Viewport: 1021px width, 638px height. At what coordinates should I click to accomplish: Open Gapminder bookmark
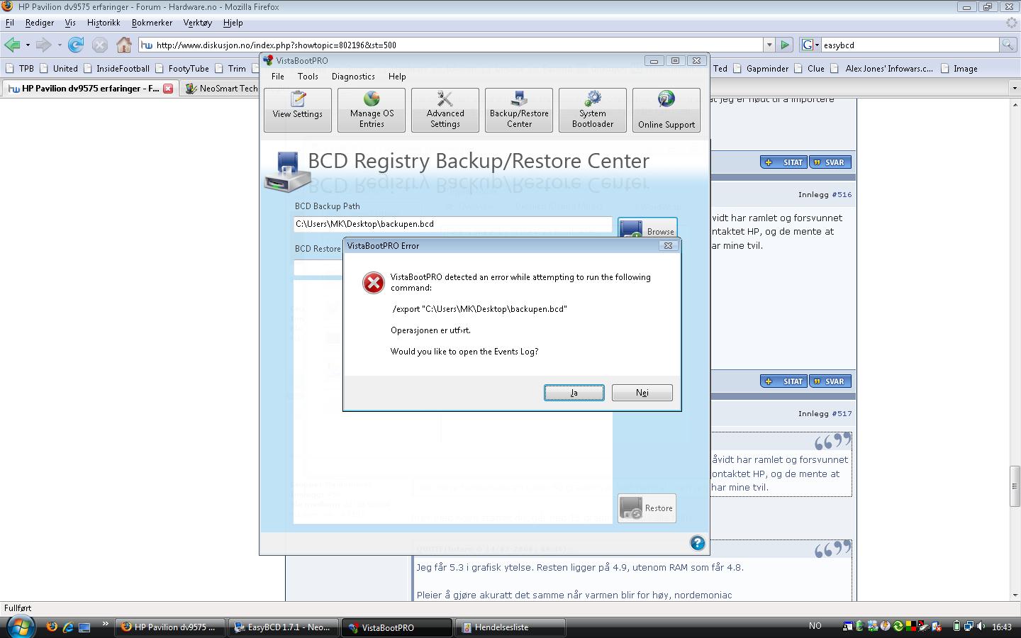coord(761,69)
